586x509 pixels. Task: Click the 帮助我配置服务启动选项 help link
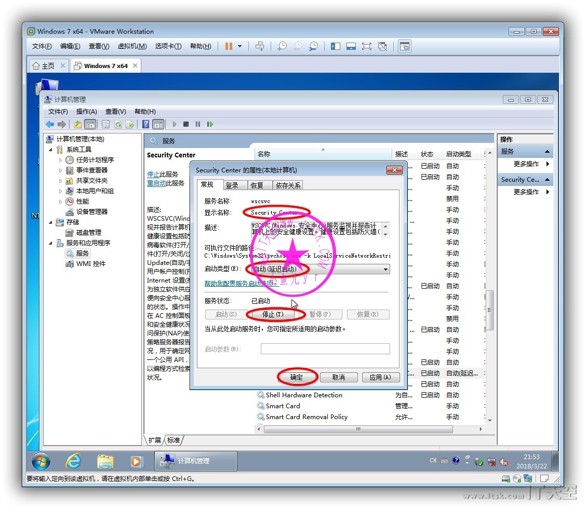[x=241, y=284]
